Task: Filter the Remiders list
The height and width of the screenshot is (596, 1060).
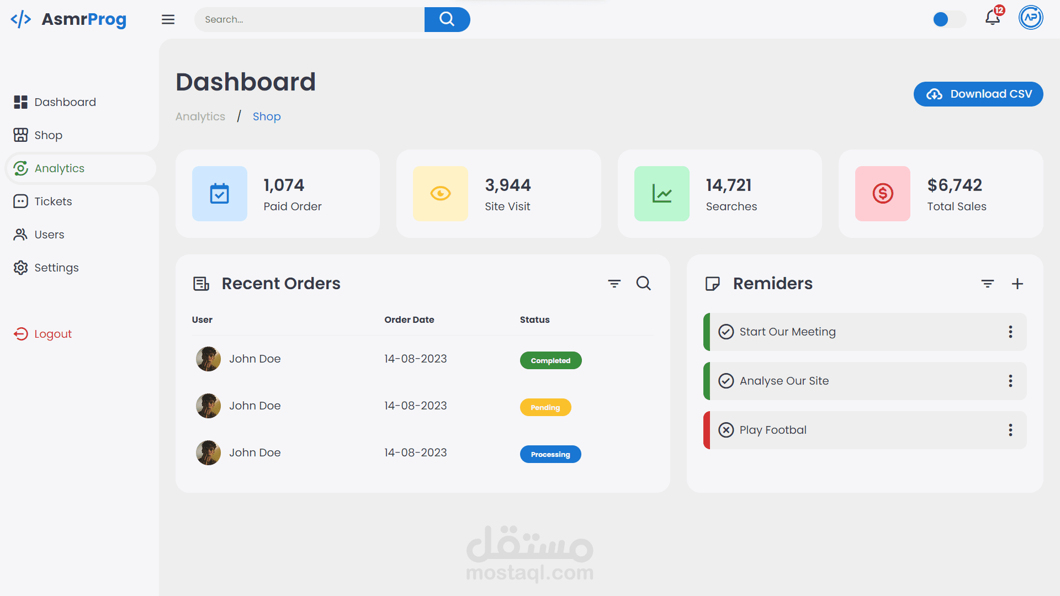Action: pos(988,284)
